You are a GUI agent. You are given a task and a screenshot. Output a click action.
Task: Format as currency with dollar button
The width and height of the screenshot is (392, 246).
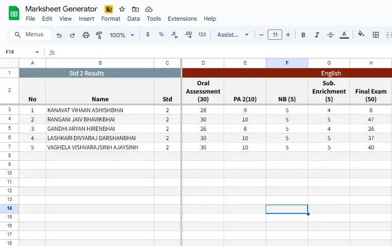click(148, 35)
